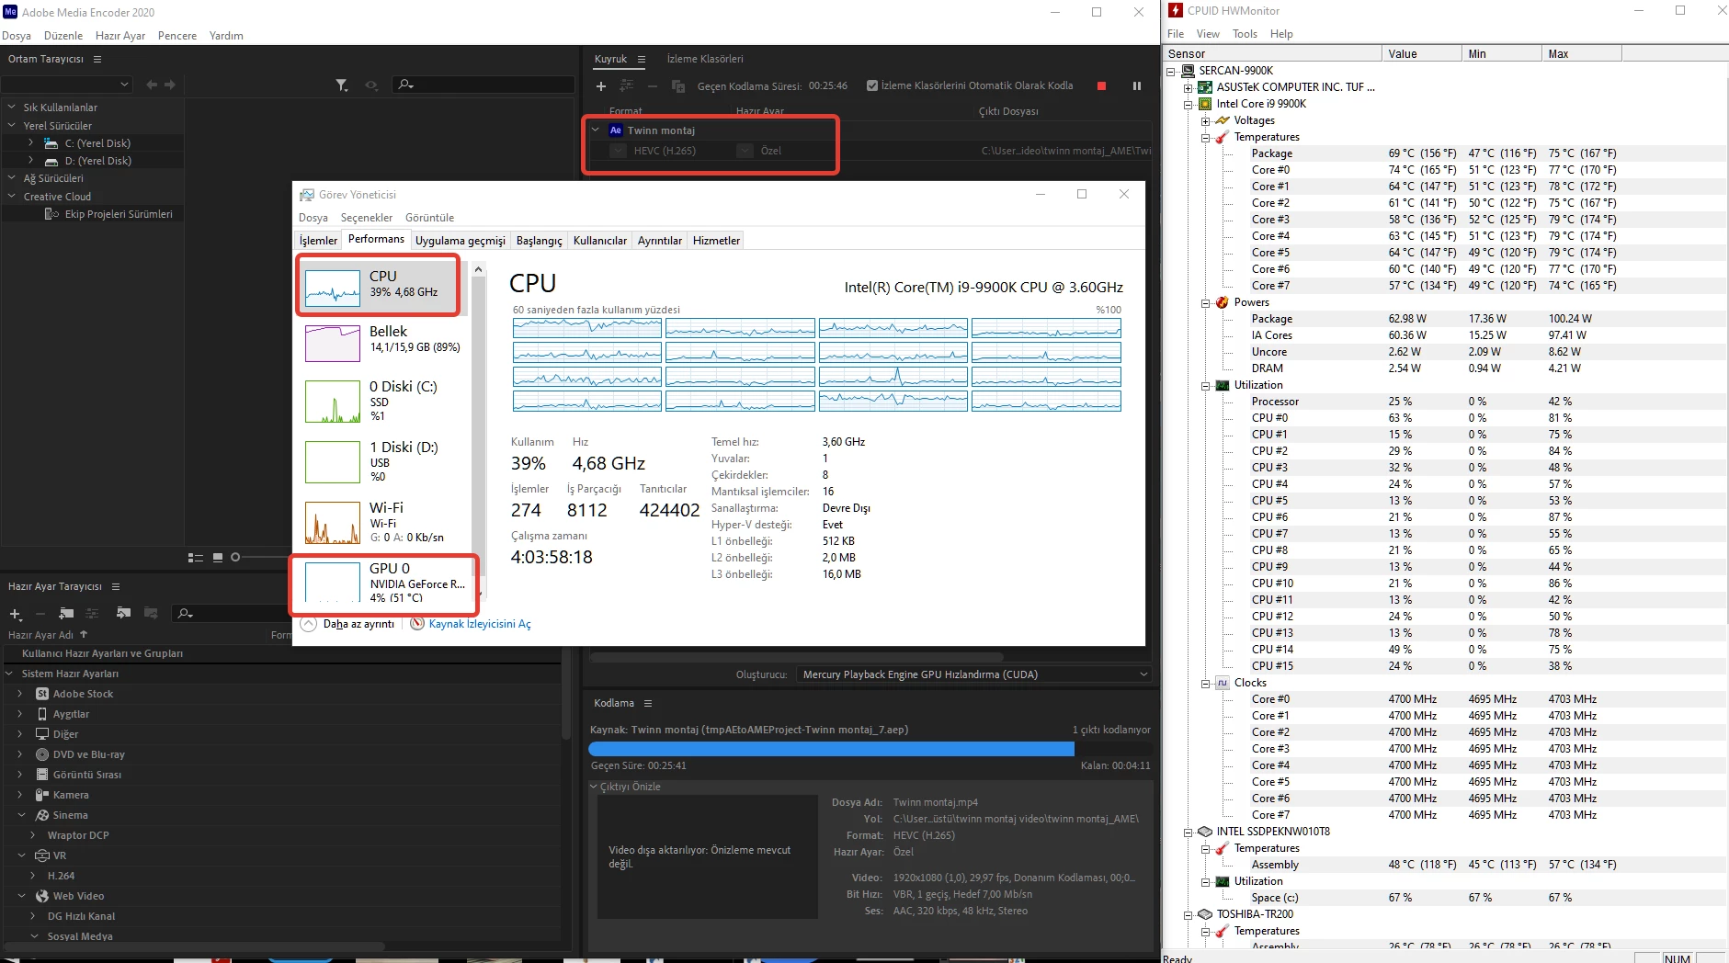The image size is (1729, 963).
Task: Collapse the Creative Cloud section
Action: (x=12, y=197)
